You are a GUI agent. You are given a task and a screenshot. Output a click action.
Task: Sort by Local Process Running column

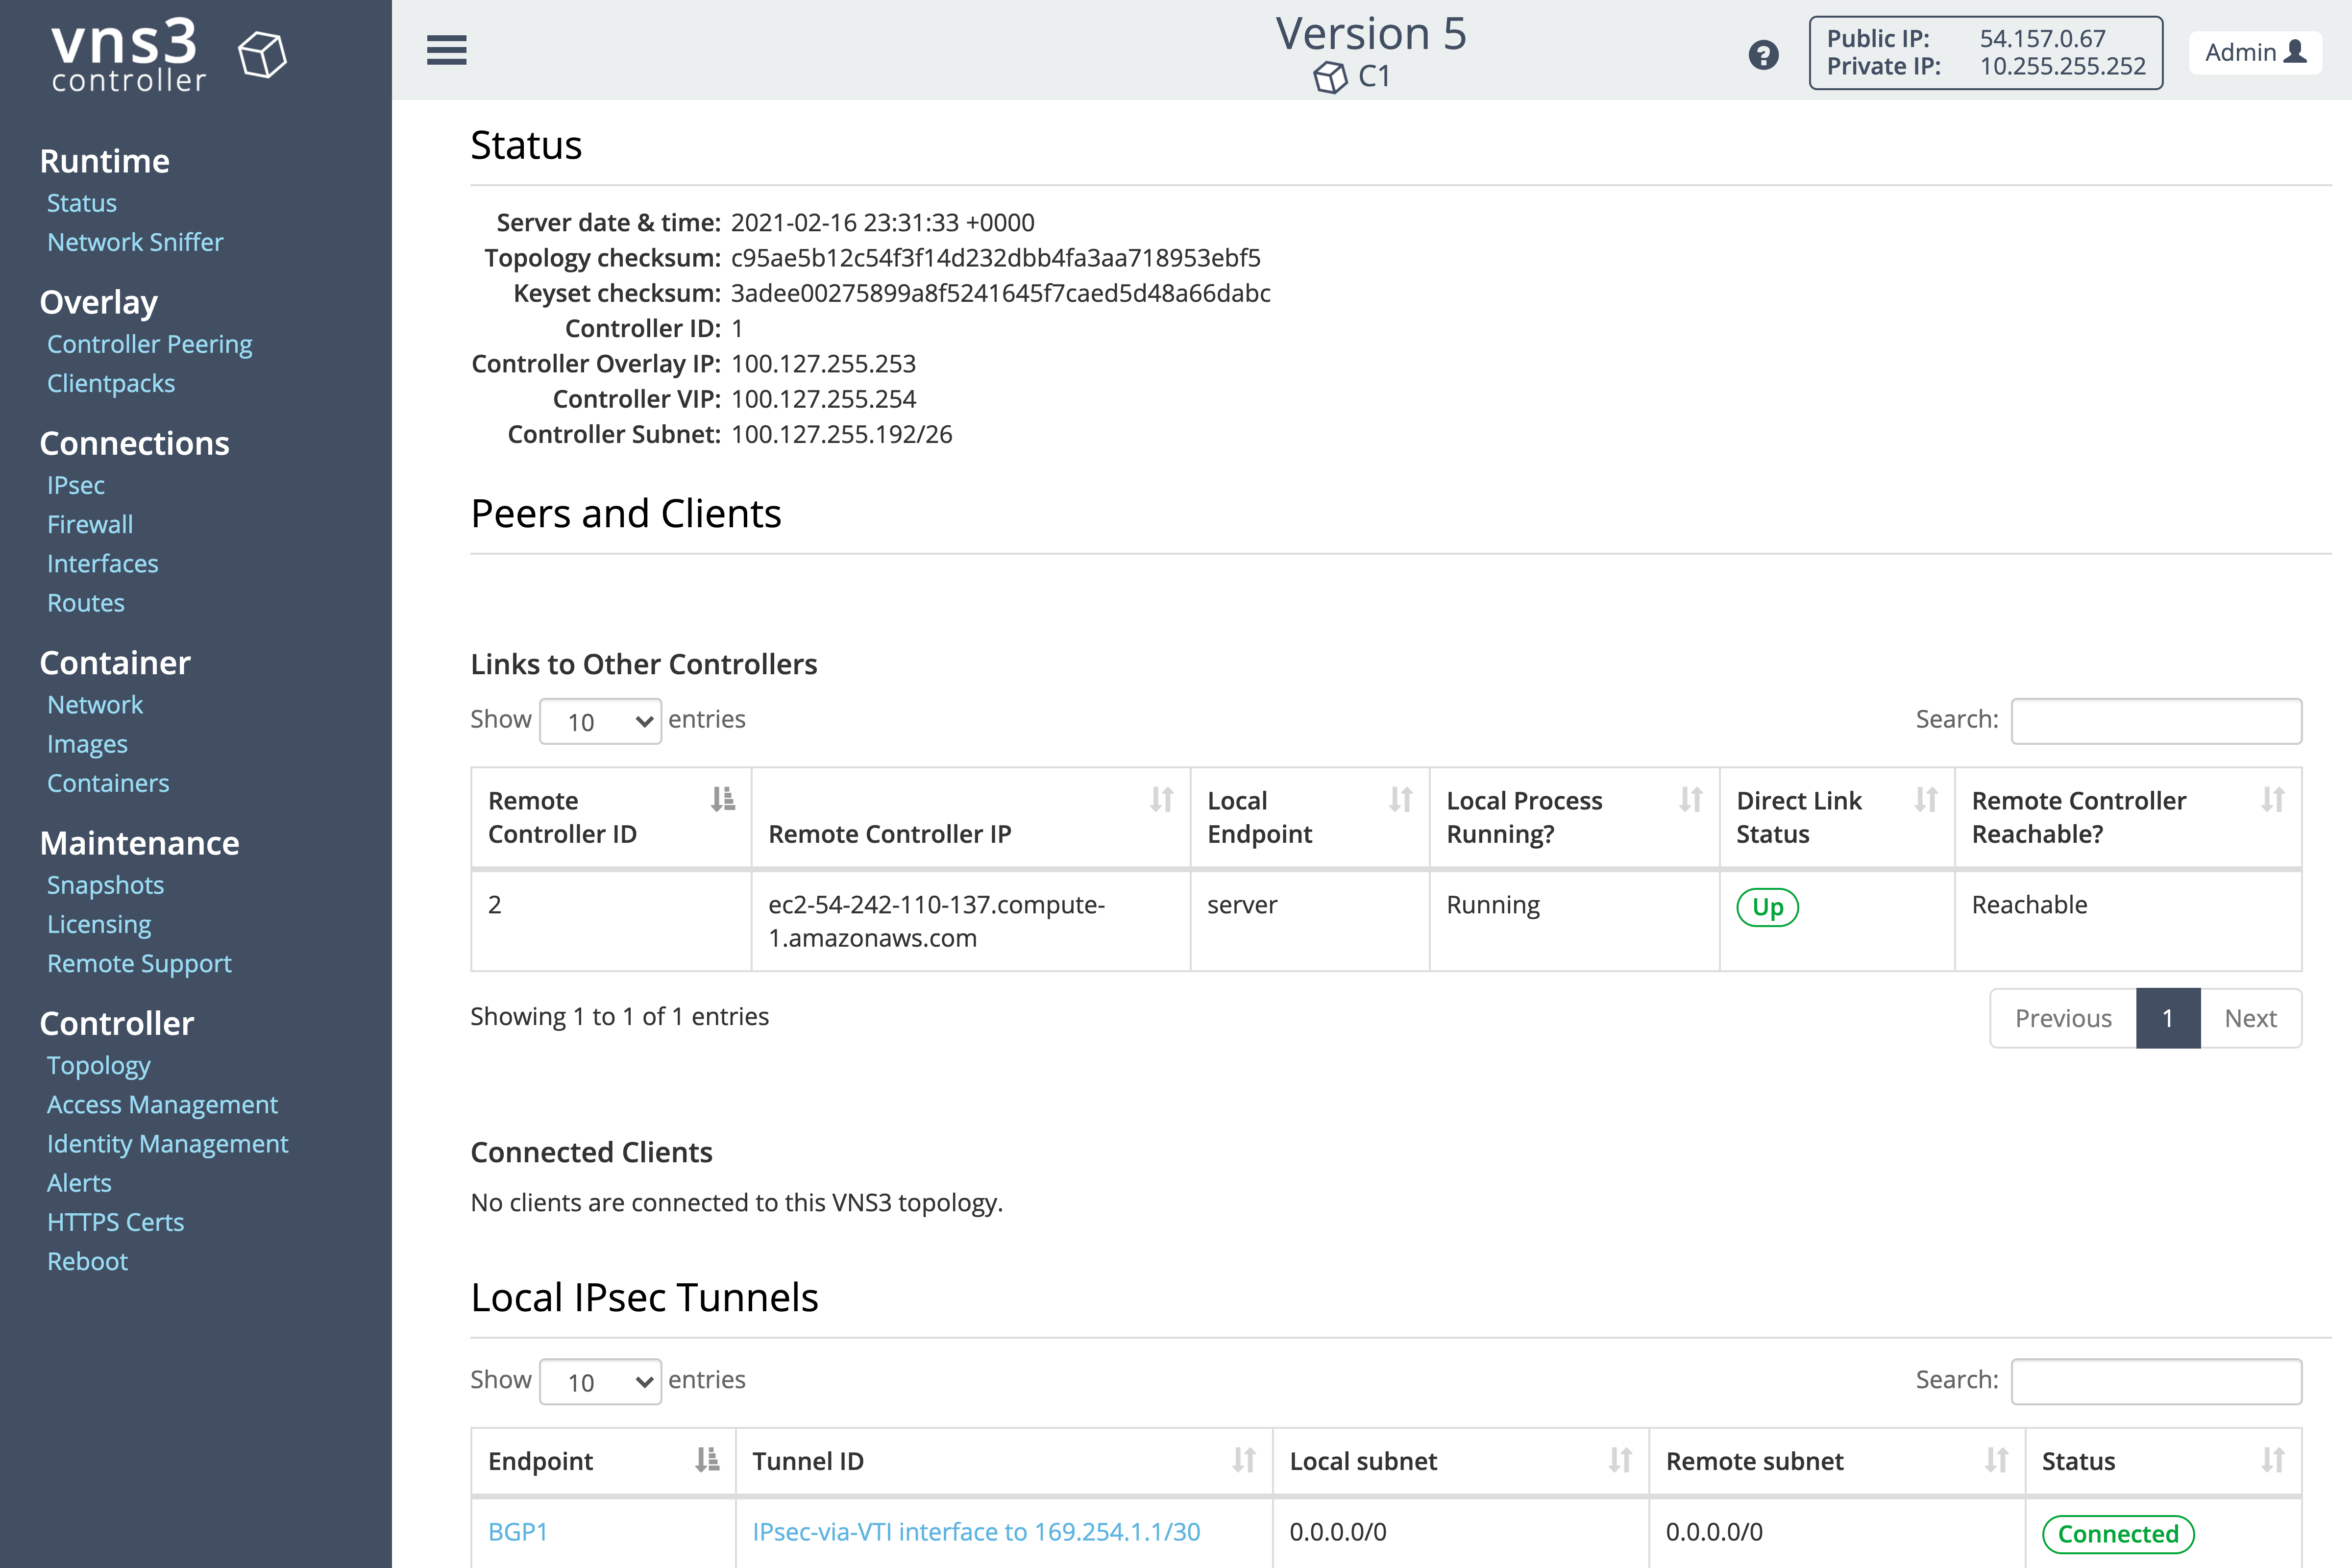[1574, 817]
